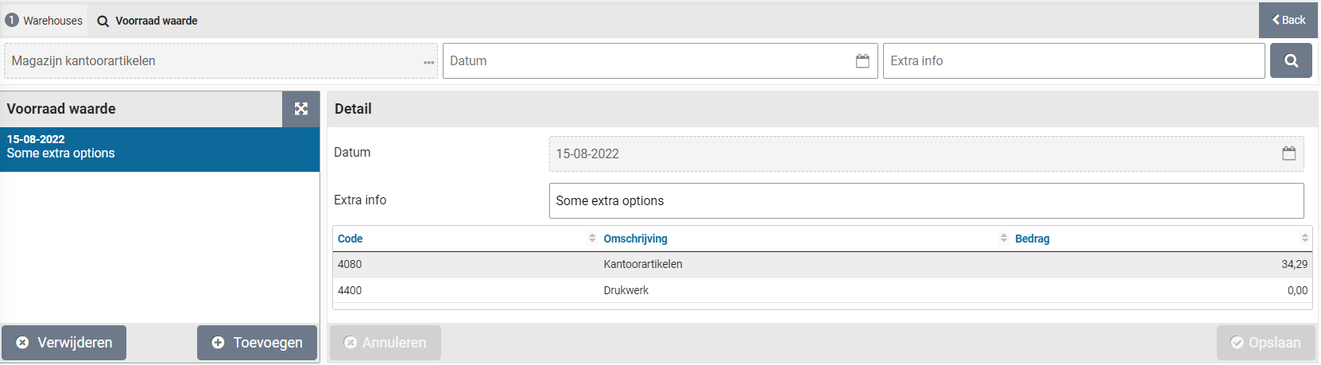This screenshot has height=365, width=1321.
Task: Click the magnifier search button
Action: [x=1291, y=60]
